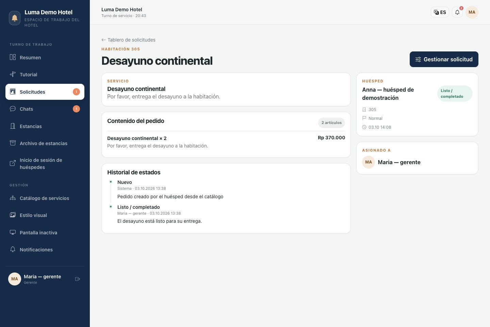Click the MA avatar in sidebar footer
This screenshot has height=327, width=490.
point(15,279)
